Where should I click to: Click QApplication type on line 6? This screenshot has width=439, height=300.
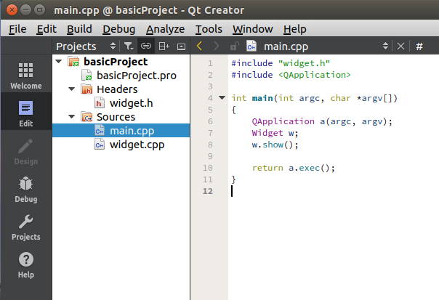click(283, 121)
